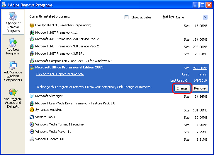This screenshot has height=155, width=214.
Task: Click the 974.00MB size link
Action: tap(200, 68)
